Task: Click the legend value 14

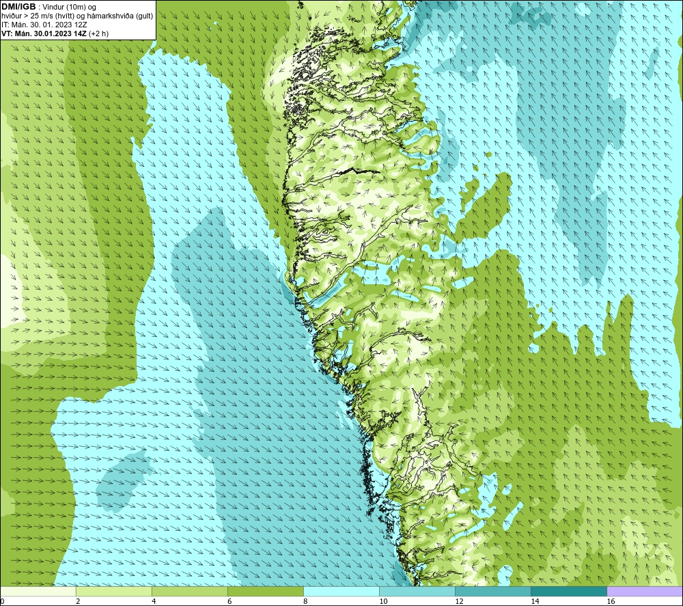Action: pyautogui.click(x=535, y=601)
